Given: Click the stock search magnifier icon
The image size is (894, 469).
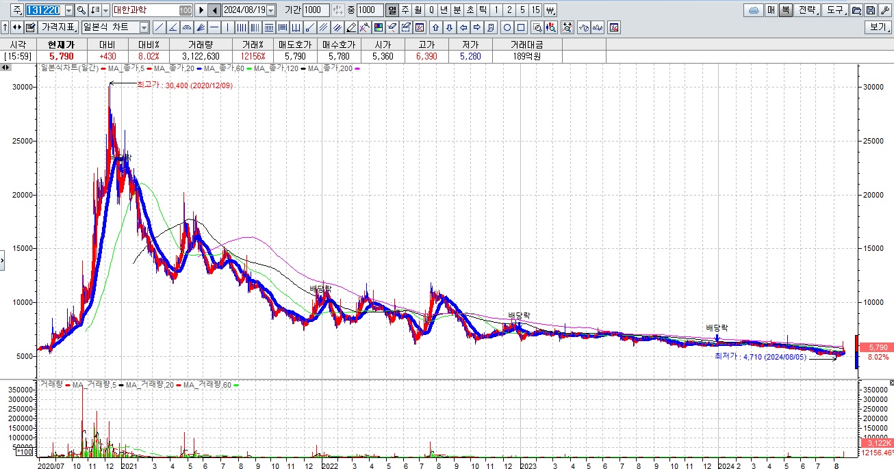Looking at the screenshot, I should coord(81,10).
